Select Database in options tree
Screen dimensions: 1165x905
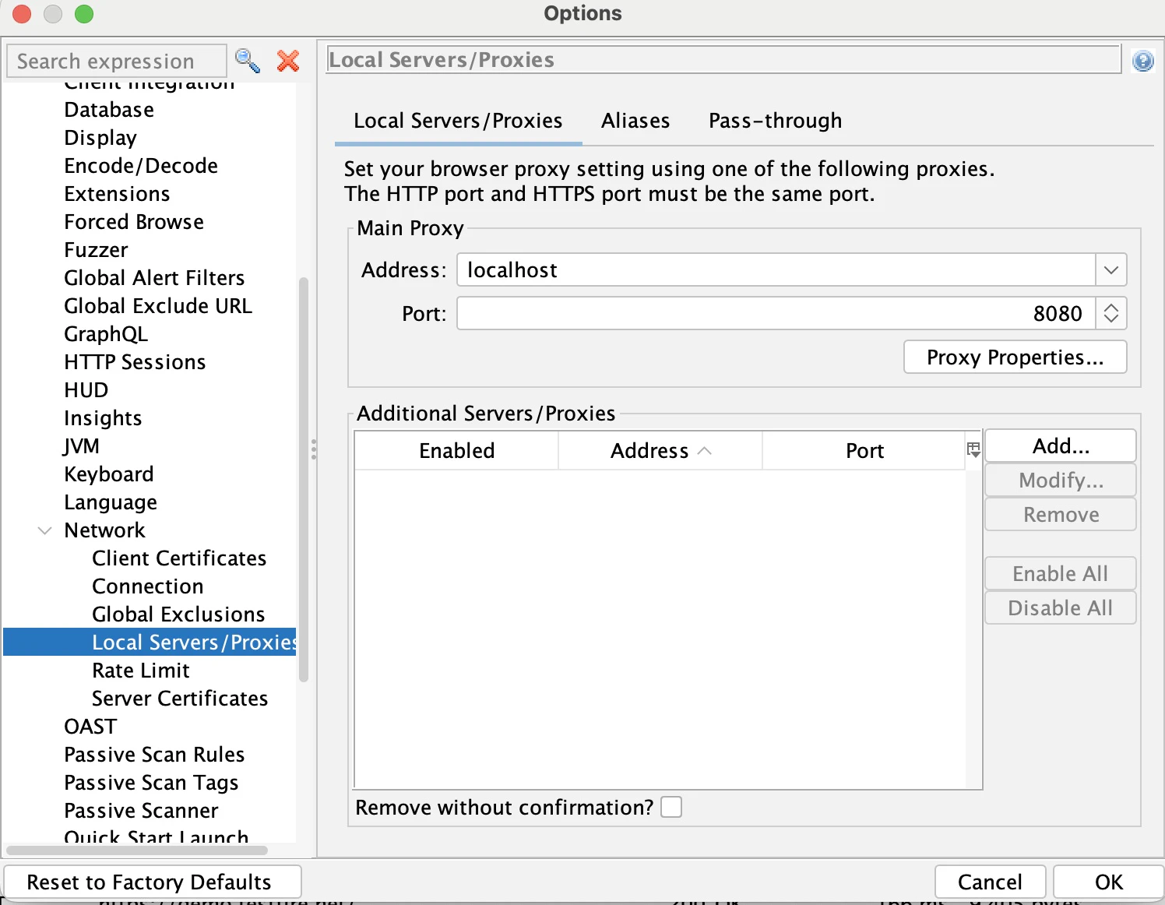pyautogui.click(x=109, y=110)
